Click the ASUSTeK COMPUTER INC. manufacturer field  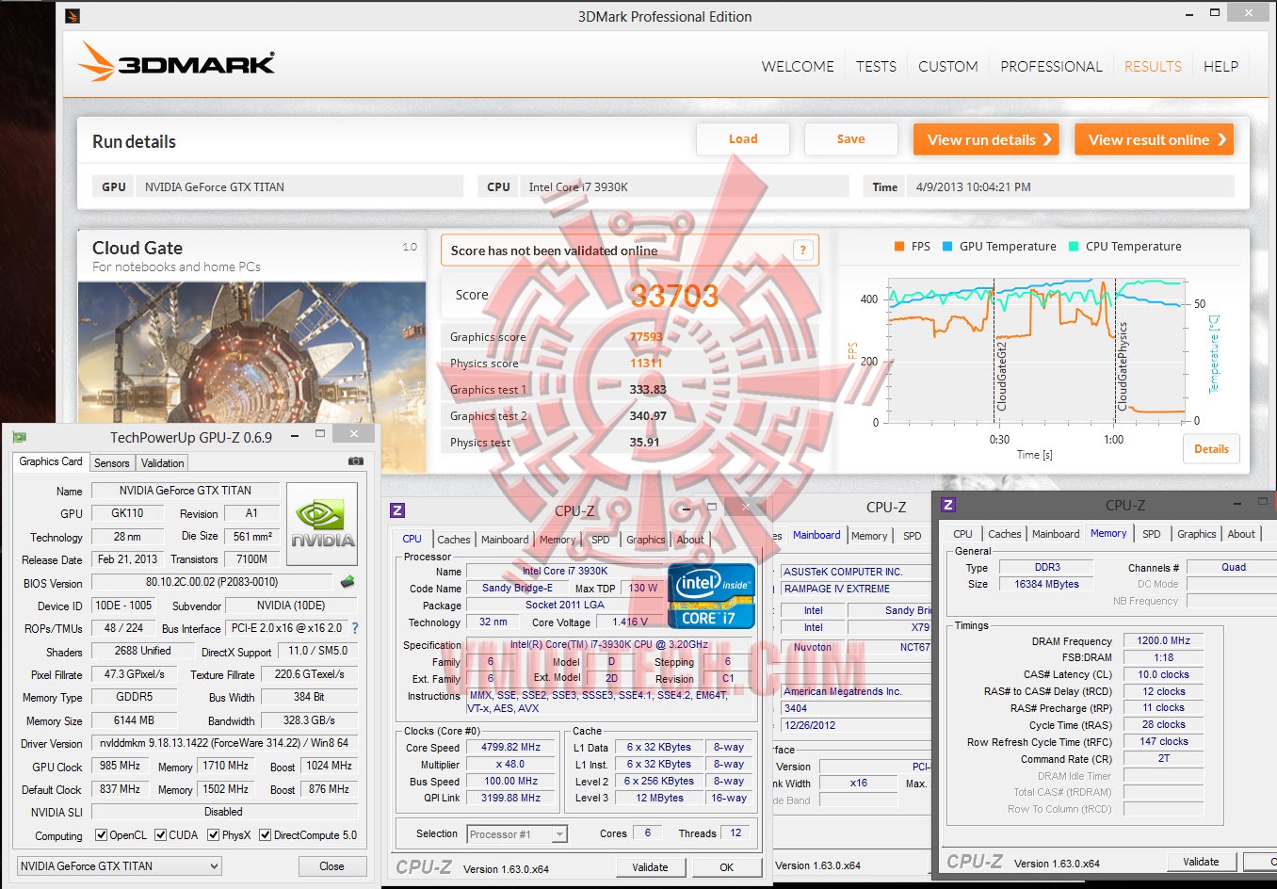tap(855, 572)
